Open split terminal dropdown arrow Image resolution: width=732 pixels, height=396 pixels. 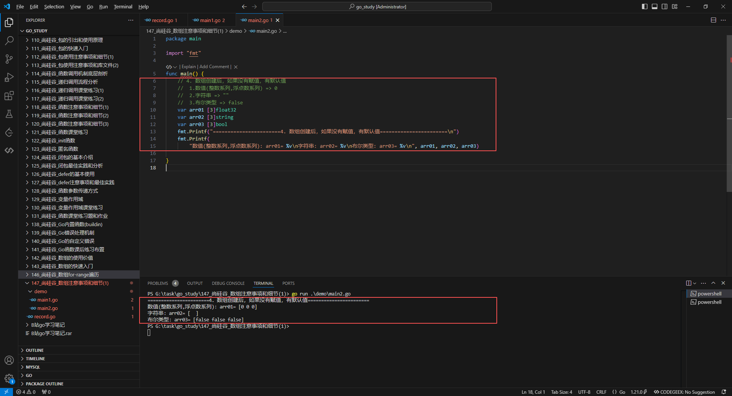[695, 283]
